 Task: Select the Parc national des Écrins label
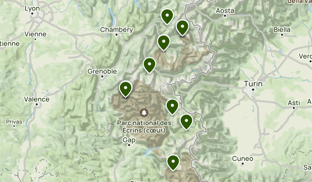point(144,126)
